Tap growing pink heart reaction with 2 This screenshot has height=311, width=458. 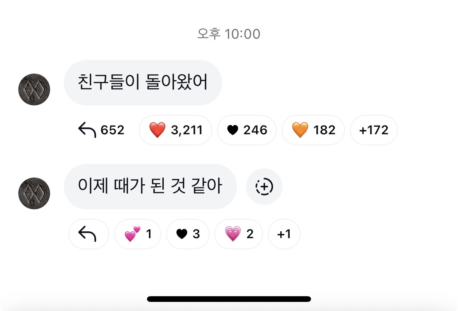pyautogui.click(x=238, y=234)
